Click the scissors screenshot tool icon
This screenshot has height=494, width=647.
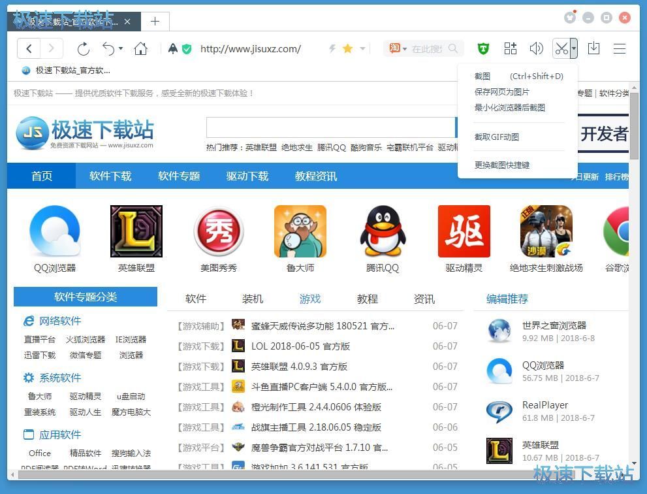[x=561, y=48]
